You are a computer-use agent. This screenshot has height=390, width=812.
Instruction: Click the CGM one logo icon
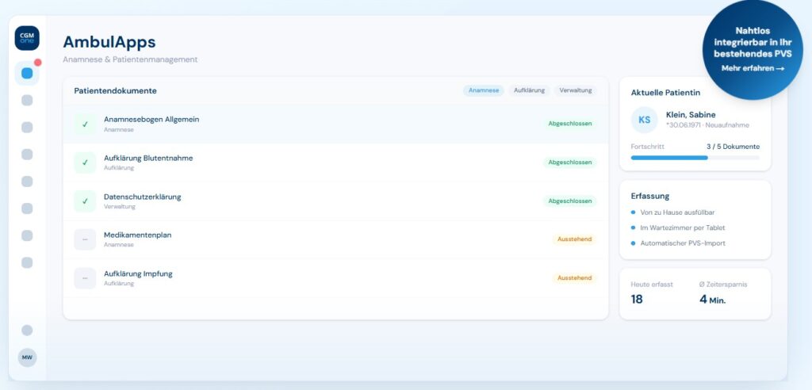(27, 38)
